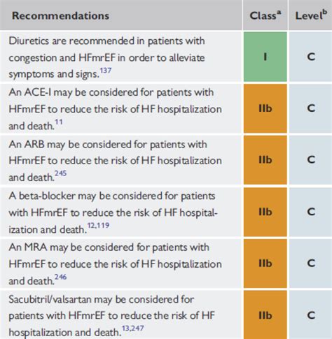Open reference 119 in beta-blocker row
Image resolution: width=332 pixels, height=339 pixels.
pyautogui.click(x=103, y=225)
